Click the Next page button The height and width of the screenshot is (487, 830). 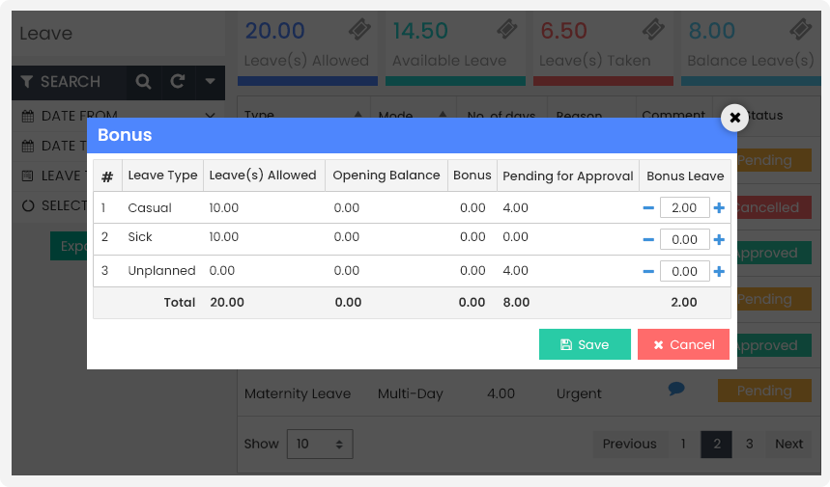[788, 444]
